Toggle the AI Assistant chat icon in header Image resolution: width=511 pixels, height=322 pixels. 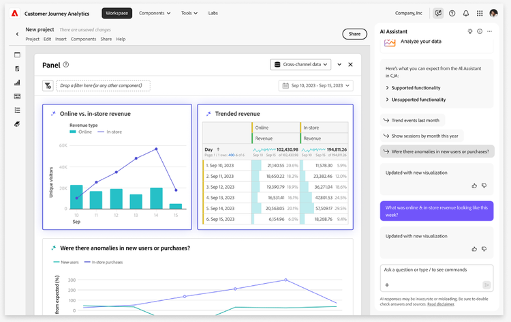click(438, 13)
